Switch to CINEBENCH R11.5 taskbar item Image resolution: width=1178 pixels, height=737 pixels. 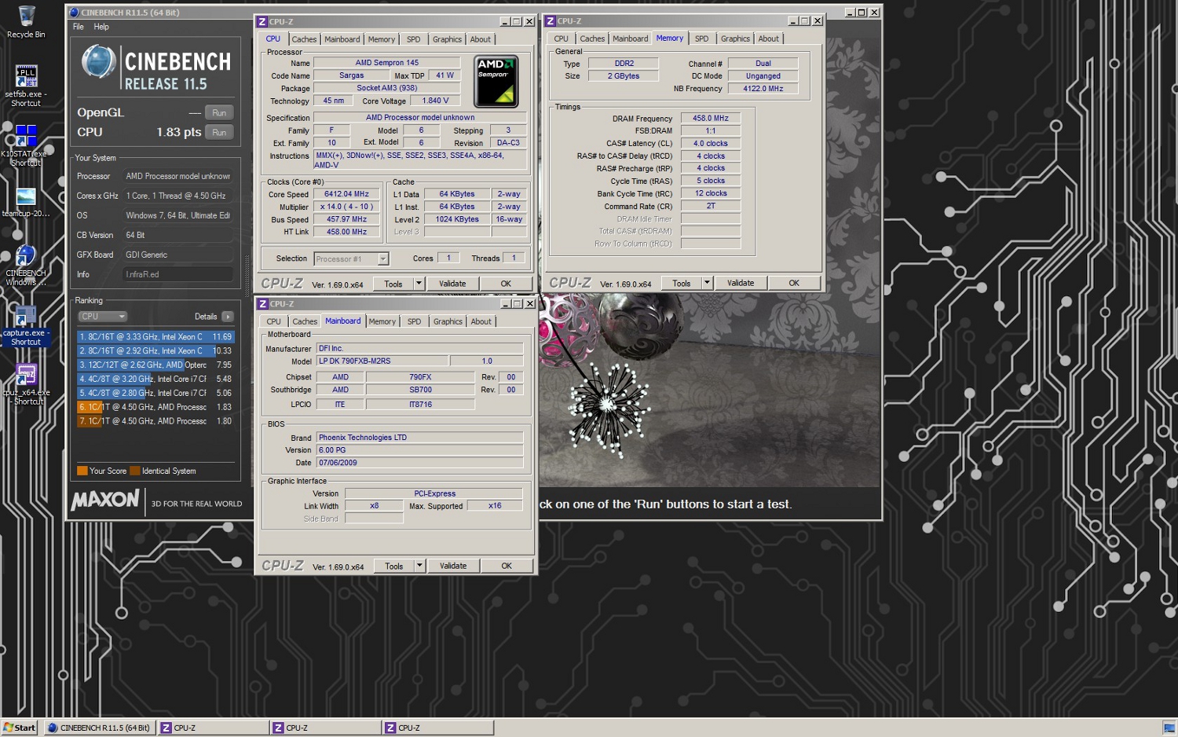[99, 728]
